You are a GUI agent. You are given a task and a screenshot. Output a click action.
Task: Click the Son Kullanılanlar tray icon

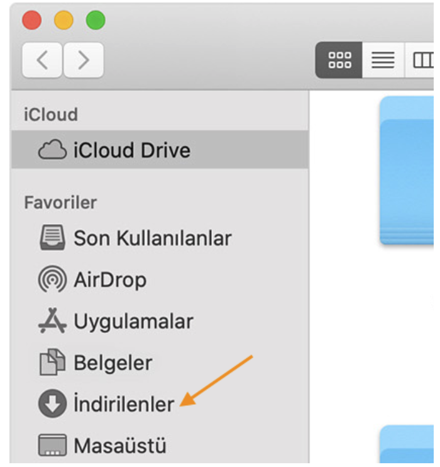(52, 238)
